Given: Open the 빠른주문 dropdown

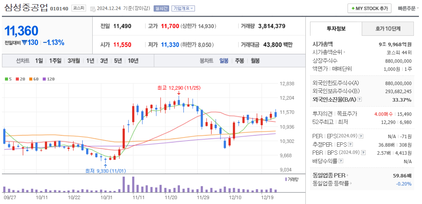Looking at the screenshot, I should tap(408, 8).
